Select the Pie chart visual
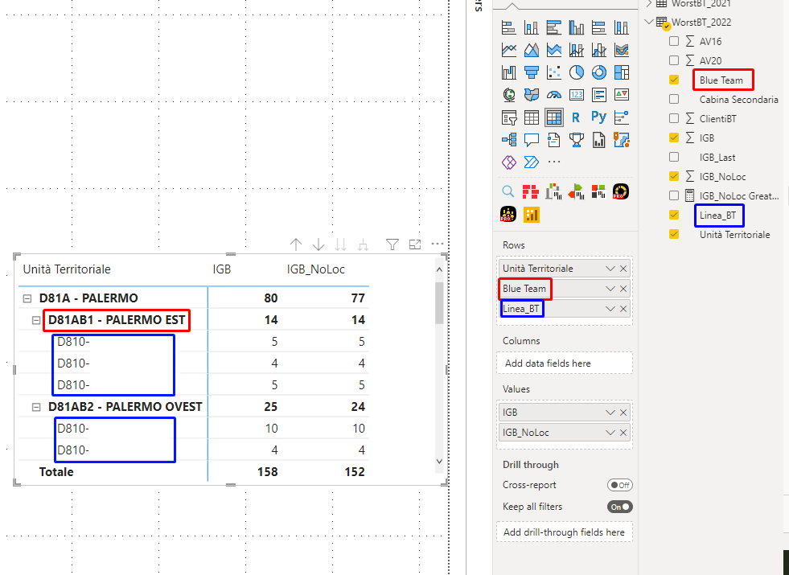 [x=577, y=72]
